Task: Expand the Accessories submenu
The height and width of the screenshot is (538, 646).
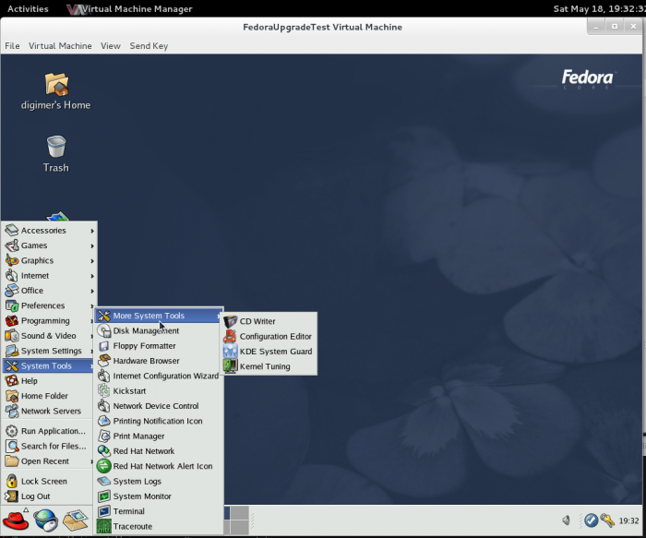Action: click(x=43, y=231)
